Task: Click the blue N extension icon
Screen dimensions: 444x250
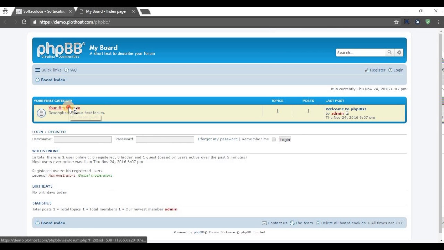Action: point(407,22)
